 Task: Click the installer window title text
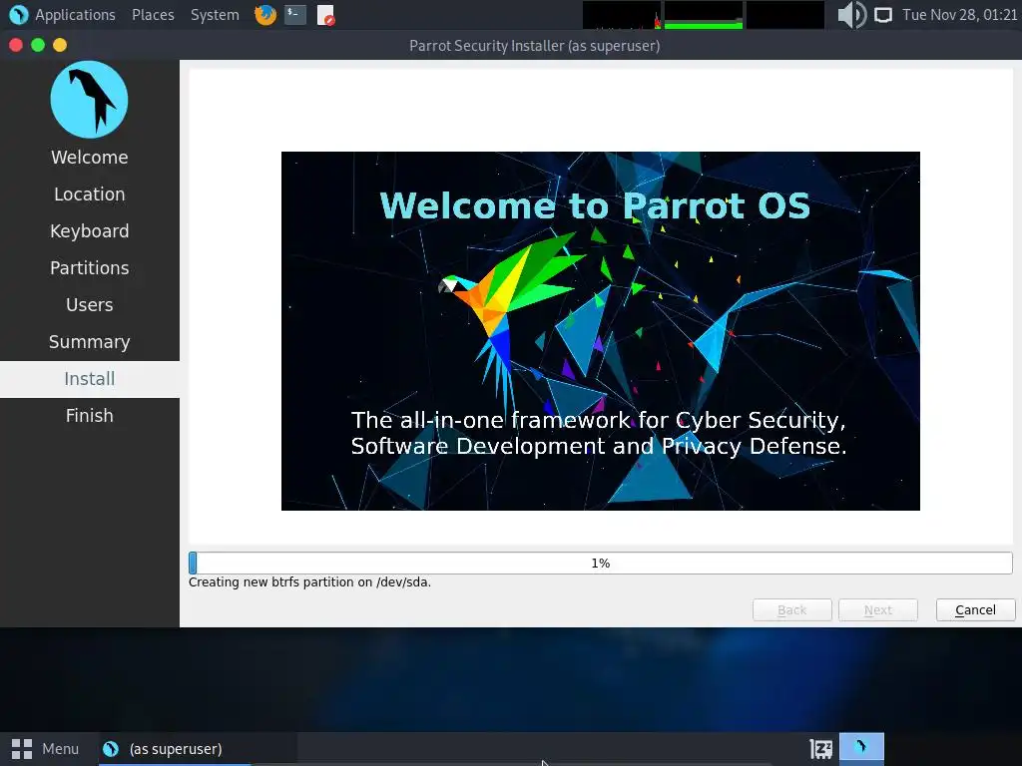(535, 46)
